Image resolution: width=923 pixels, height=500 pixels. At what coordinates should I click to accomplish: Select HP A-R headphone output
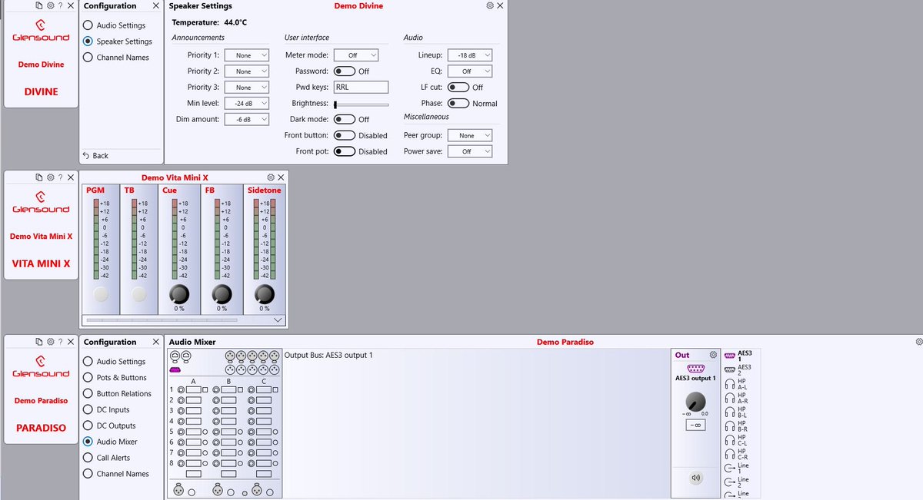pyautogui.click(x=736, y=398)
